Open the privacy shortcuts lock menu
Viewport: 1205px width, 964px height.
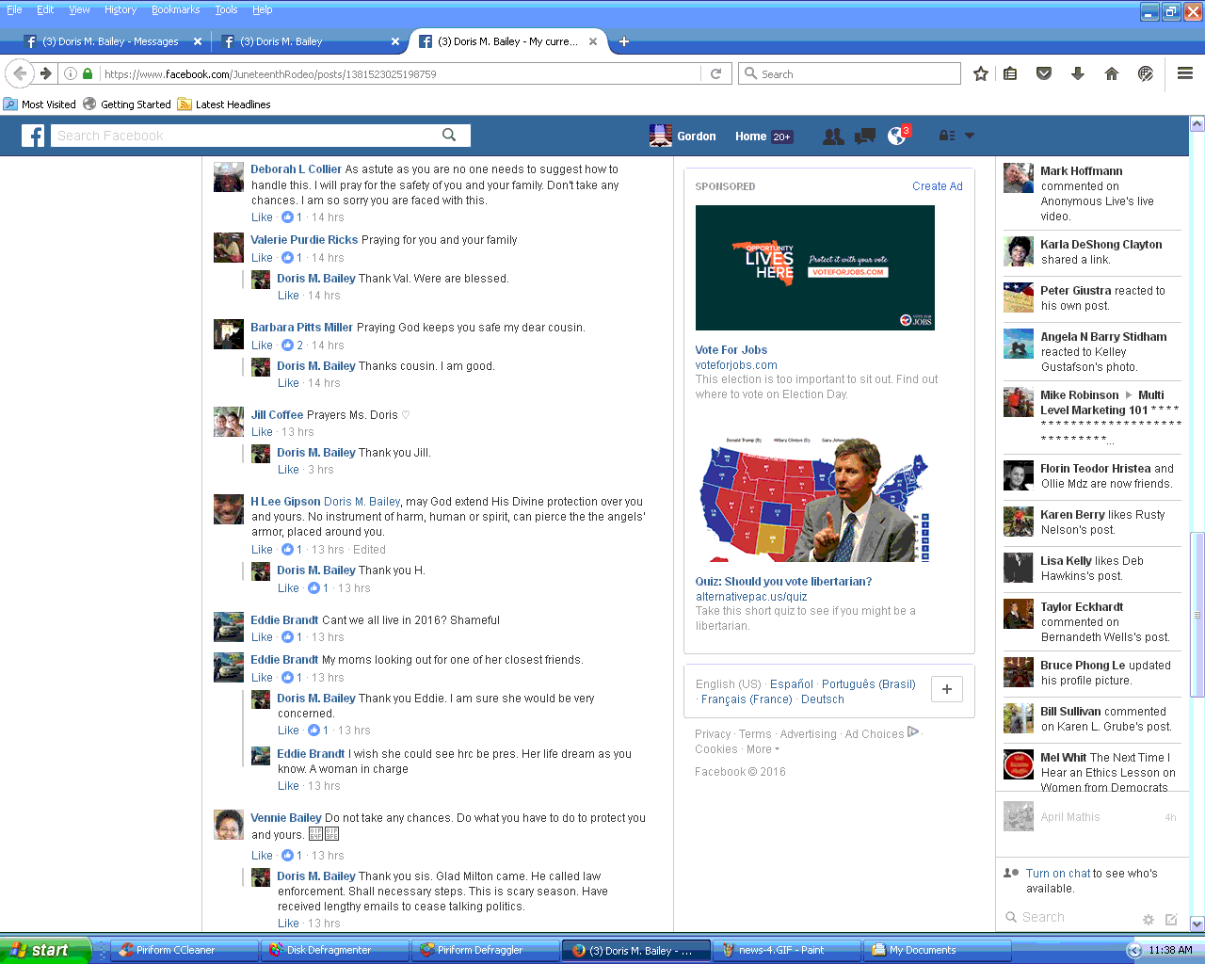tap(947, 137)
